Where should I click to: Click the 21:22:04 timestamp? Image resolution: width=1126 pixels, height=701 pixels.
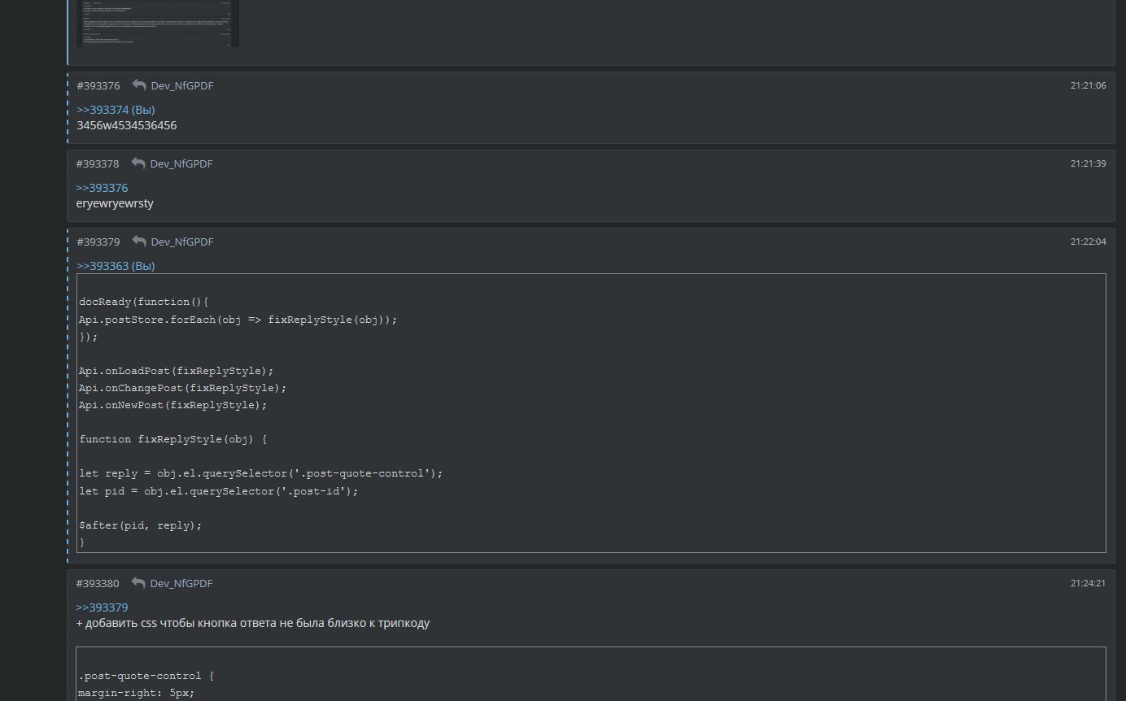pos(1088,242)
